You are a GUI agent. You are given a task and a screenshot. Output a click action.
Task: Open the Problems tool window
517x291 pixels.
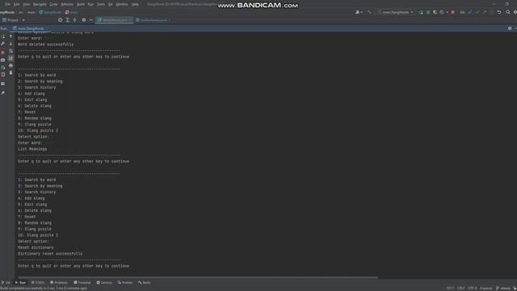[59, 283]
